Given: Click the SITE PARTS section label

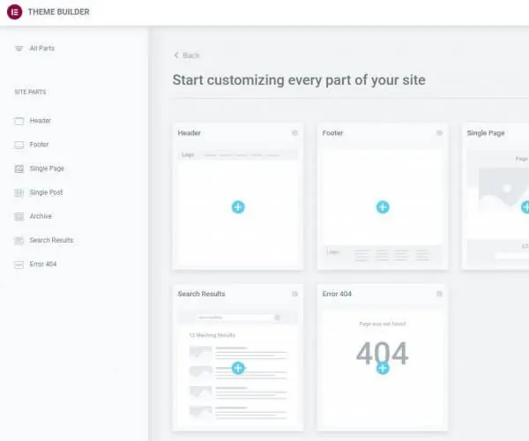Looking at the screenshot, I should point(30,92).
